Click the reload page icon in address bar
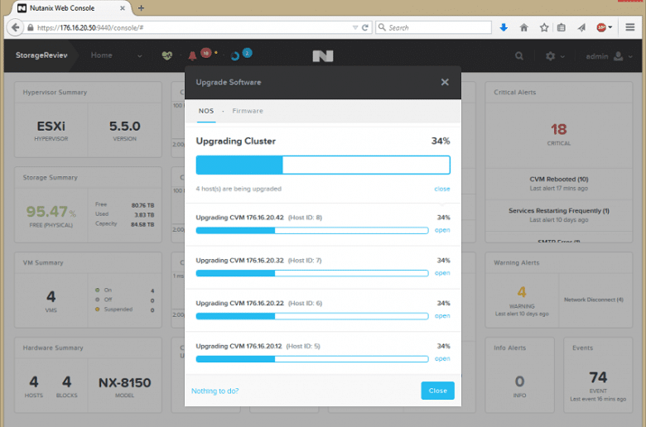646x427 pixels. [365, 27]
